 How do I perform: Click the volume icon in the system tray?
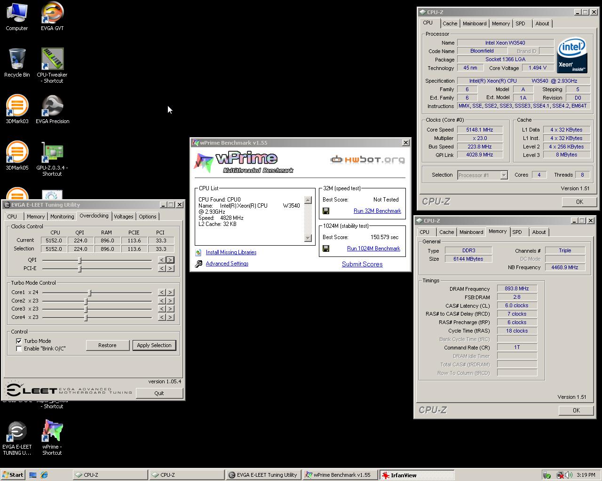tap(569, 475)
